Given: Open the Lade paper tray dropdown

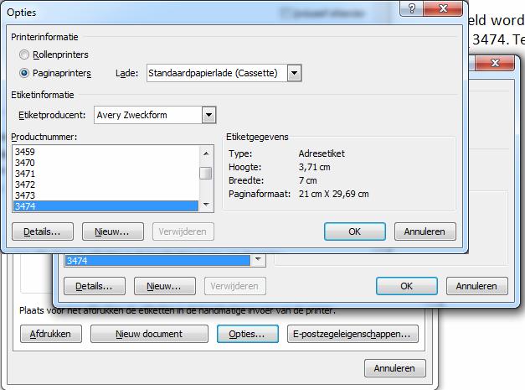Looking at the screenshot, I should 294,74.
